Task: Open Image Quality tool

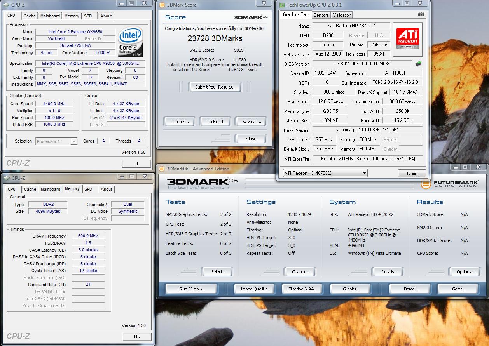Action: pos(255,289)
